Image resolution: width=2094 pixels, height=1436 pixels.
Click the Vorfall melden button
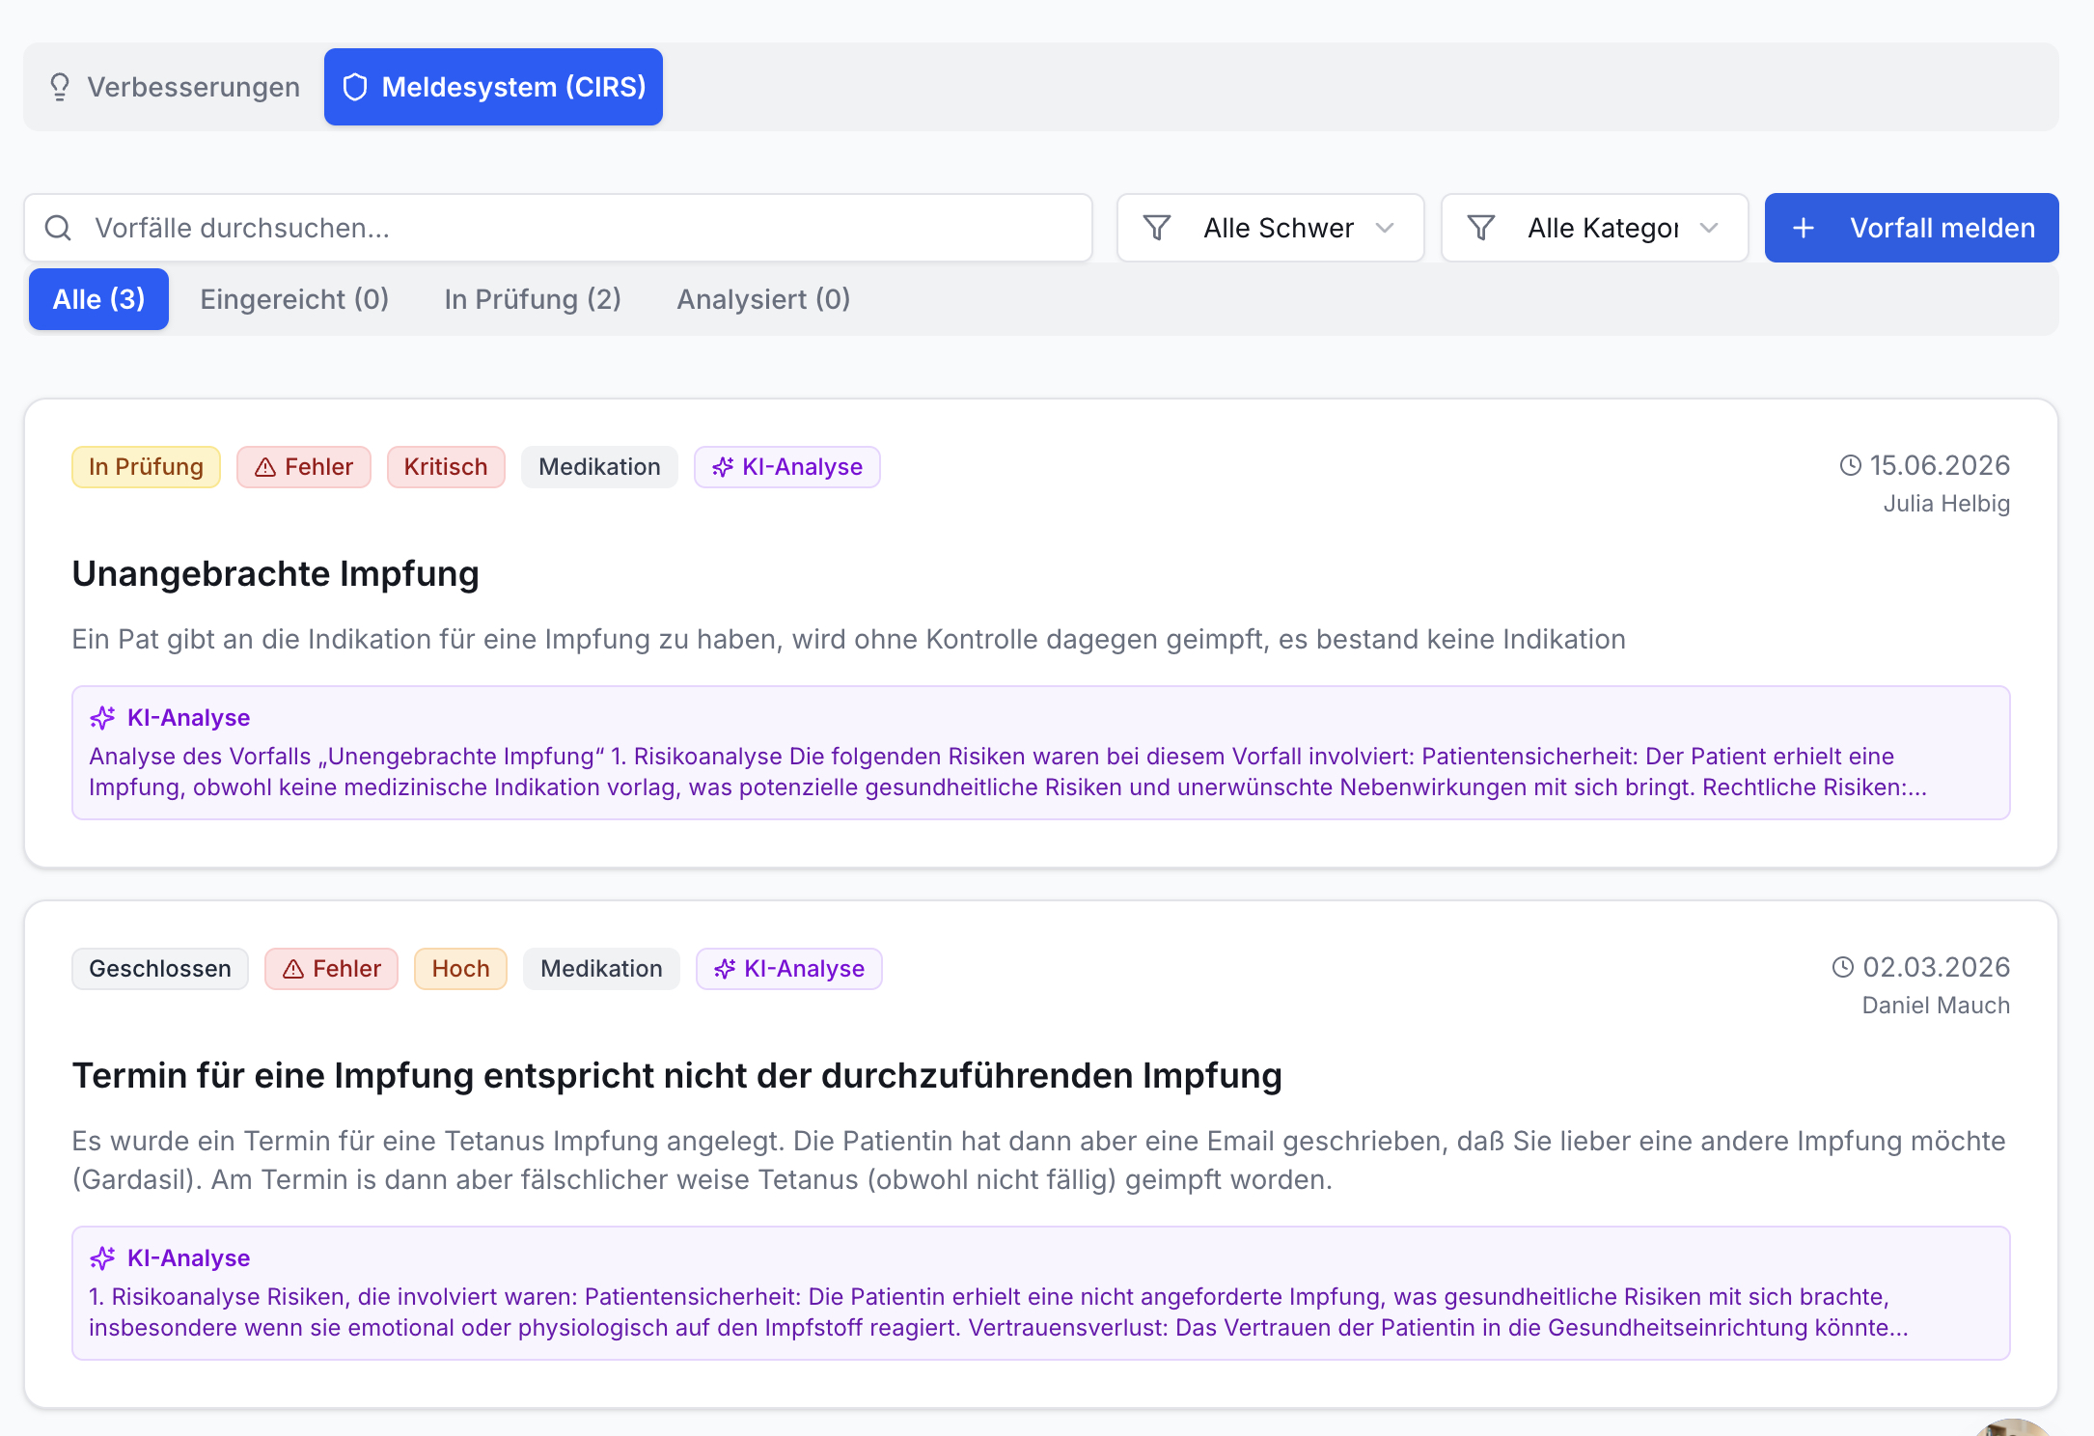[x=1912, y=228]
